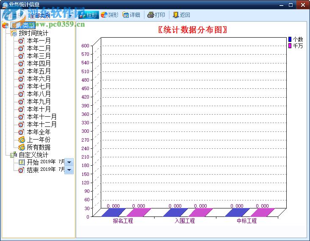
Task: Click the clock icon beside 本年七月
Action: click(x=21, y=86)
